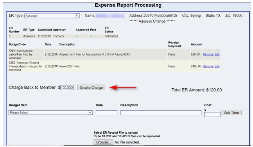253x147 pixels.
Task: Select the 'Total ER Amount: $120.00' text
Action: 197,90
